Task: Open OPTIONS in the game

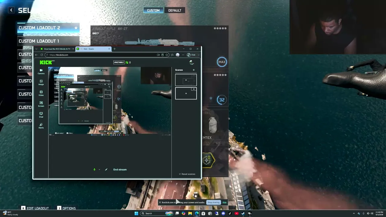Action: [x=67, y=208]
